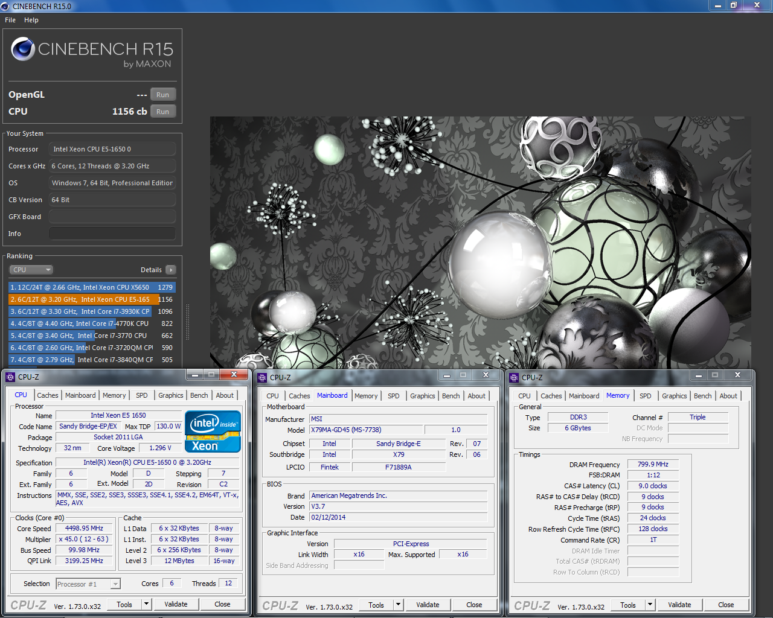Switch to Caches tab in Mainboard CPU-Z window
This screenshot has height=618, width=773.
tap(300, 396)
